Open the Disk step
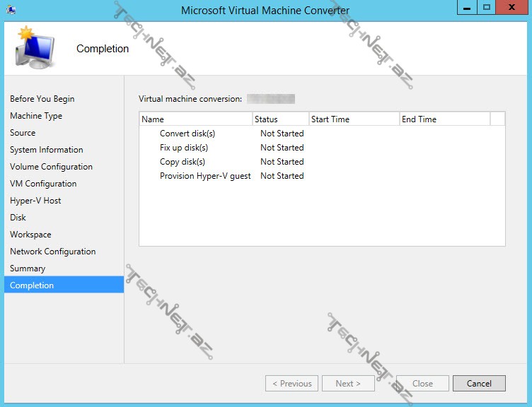 point(18,218)
